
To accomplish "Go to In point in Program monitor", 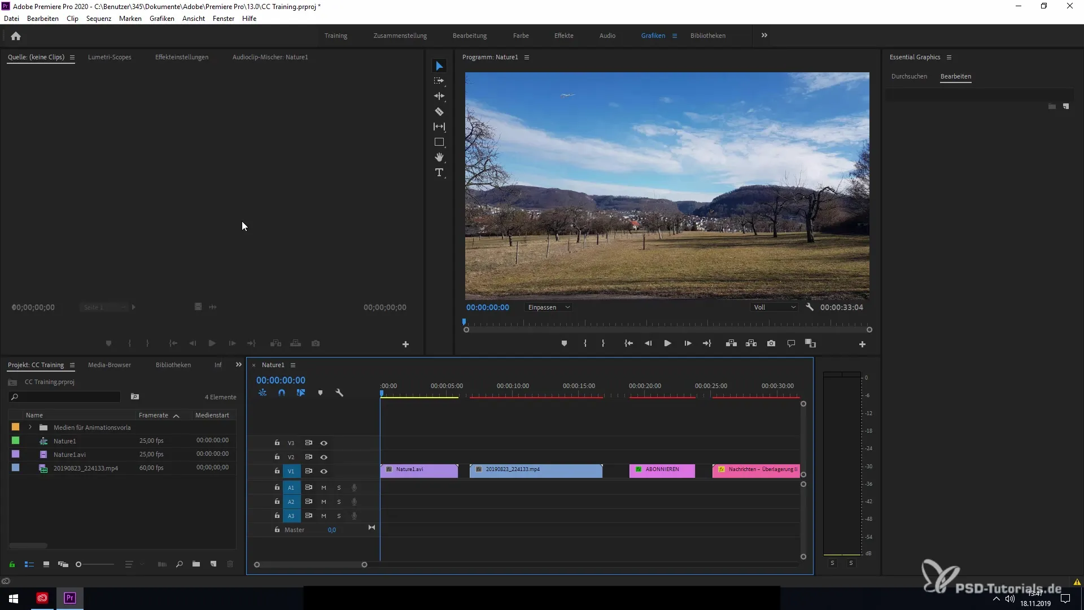I will (x=628, y=343).
